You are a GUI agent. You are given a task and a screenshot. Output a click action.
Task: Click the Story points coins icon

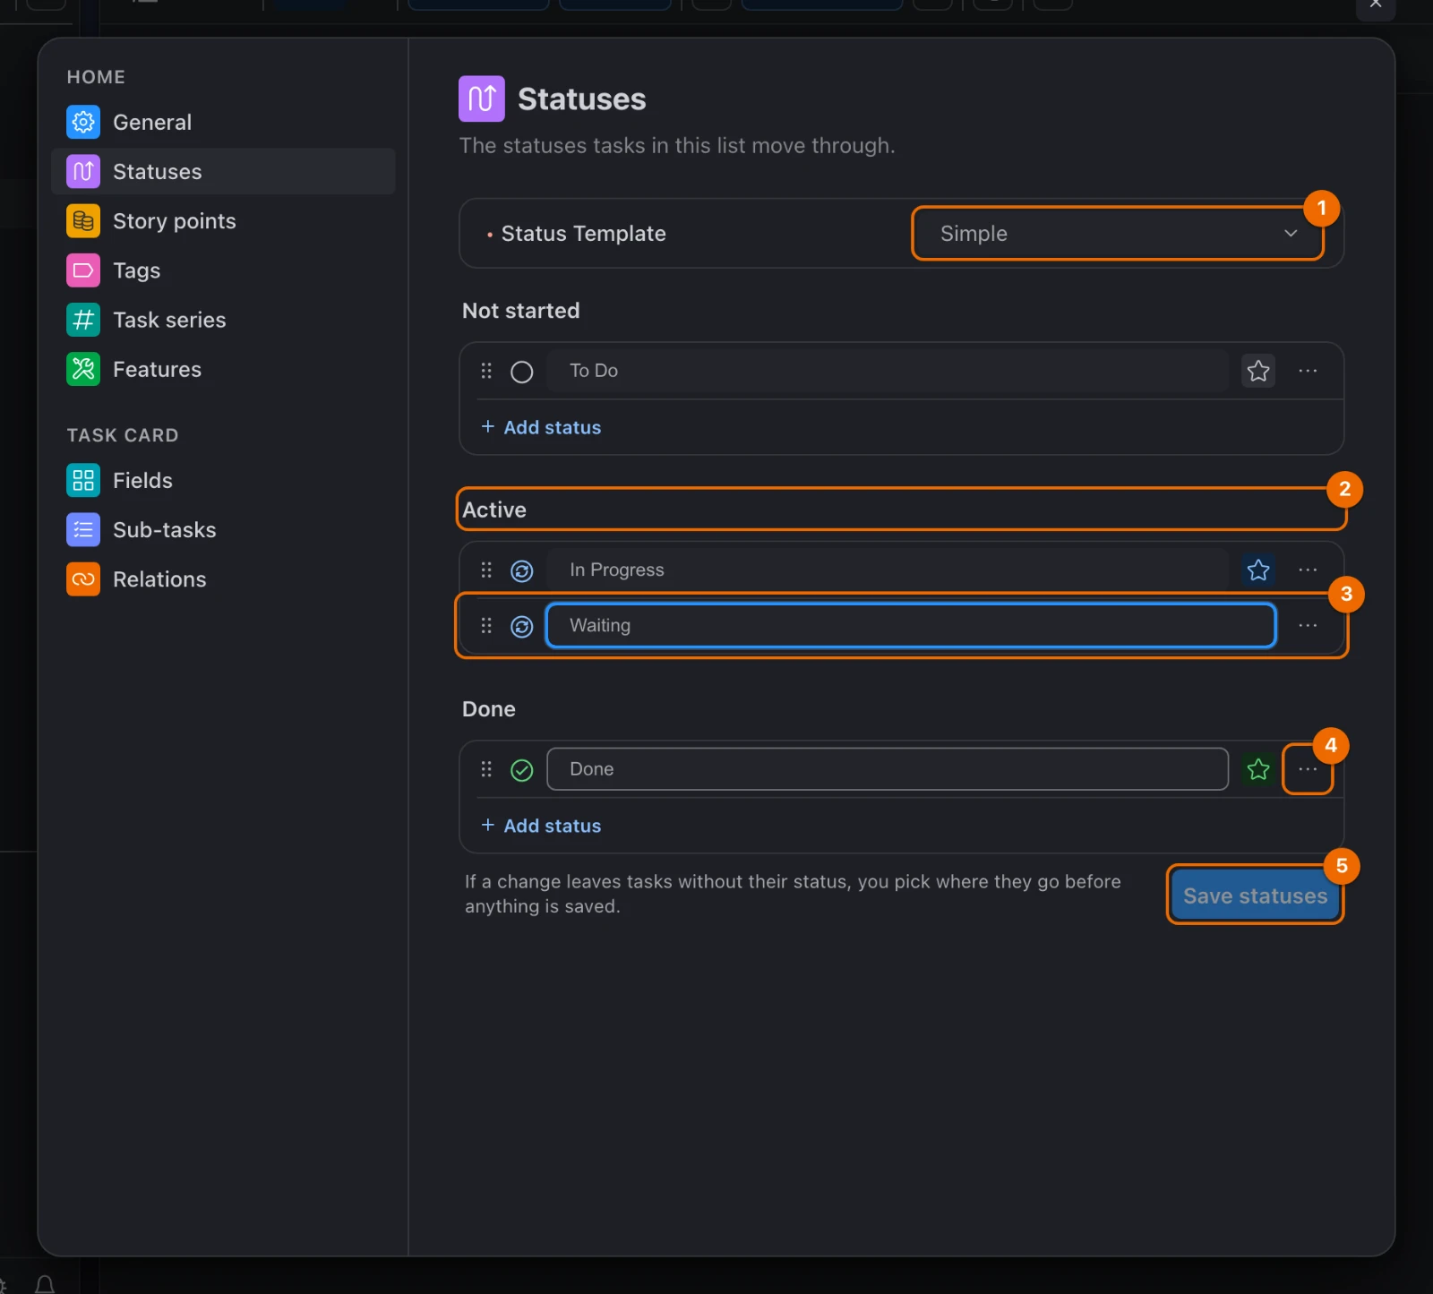83,221
